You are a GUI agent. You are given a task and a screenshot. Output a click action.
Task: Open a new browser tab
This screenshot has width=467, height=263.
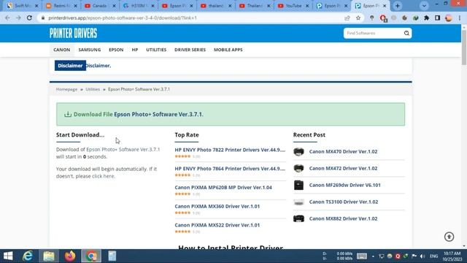[x=397, y=6]
